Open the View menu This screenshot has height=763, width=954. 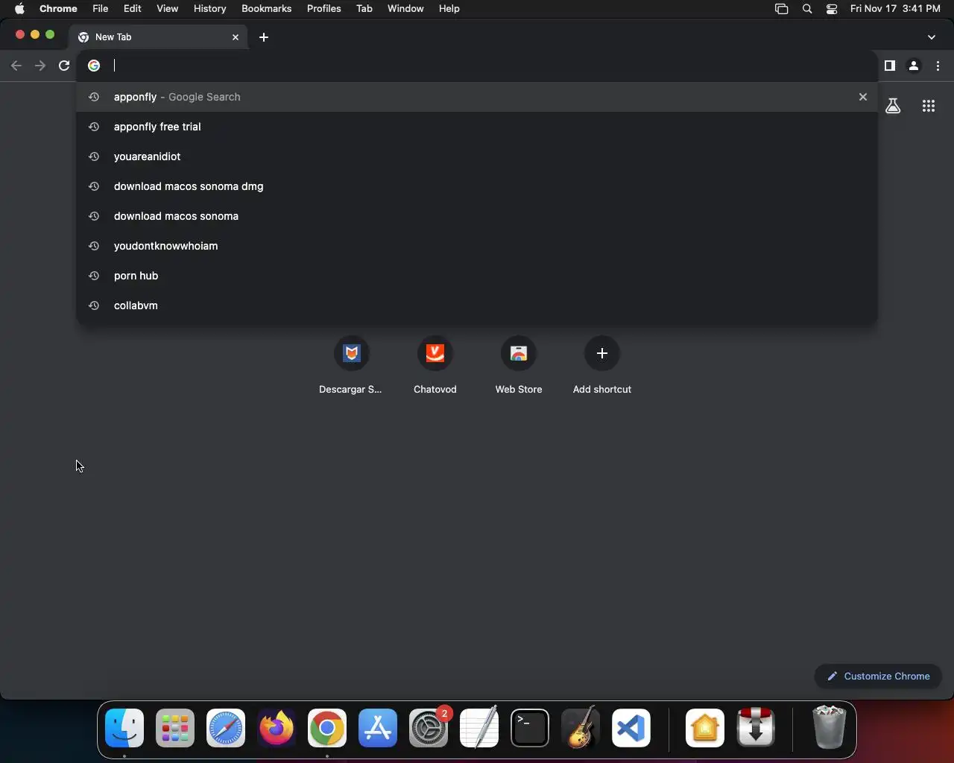(x=167, y=9)
